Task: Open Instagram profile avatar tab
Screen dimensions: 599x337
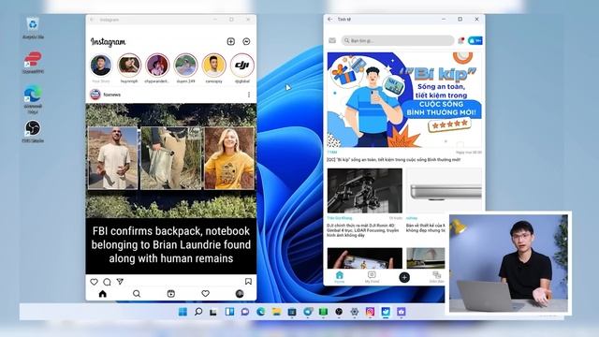Action: [240, 293]
